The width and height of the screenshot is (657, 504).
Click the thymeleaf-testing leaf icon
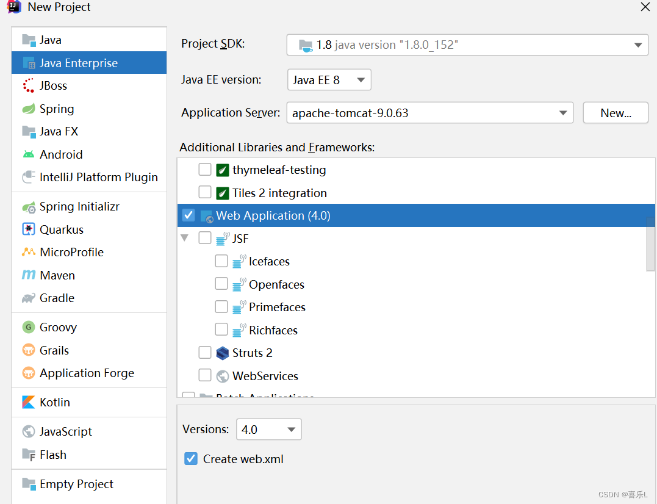[223, 170]
